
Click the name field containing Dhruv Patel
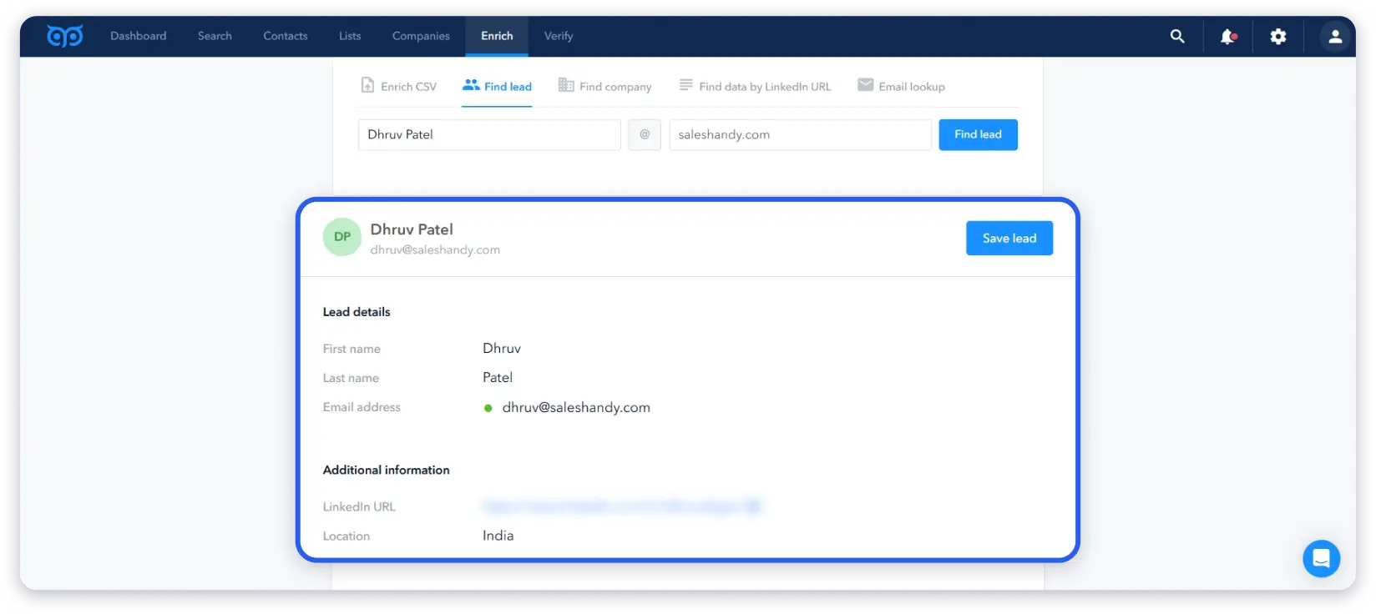tap(489, 134)
